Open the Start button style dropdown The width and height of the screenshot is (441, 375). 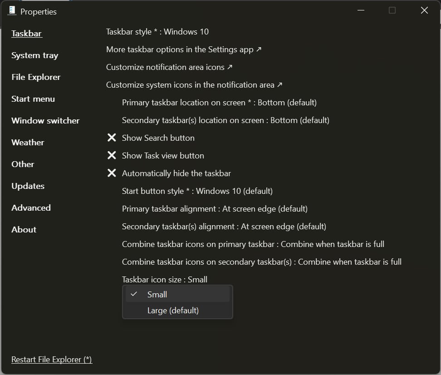click(197, 191)
